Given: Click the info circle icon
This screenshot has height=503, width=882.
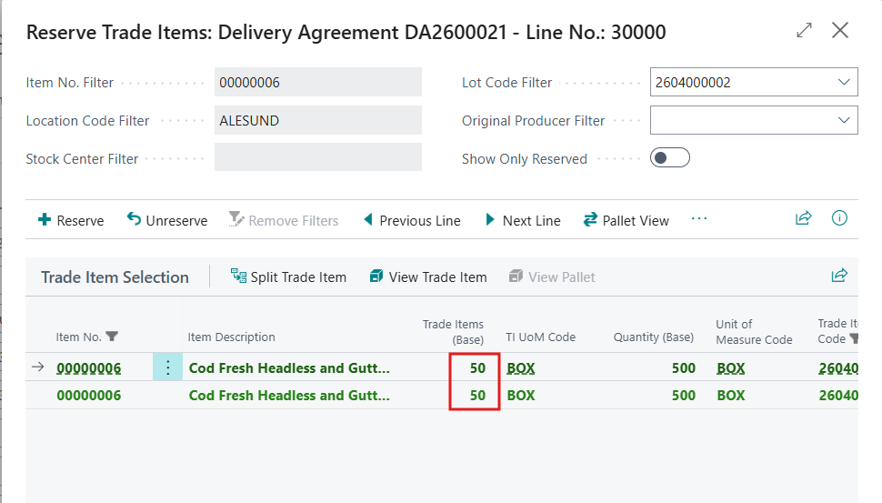Looking at the screenshot, I should [839, 218].
